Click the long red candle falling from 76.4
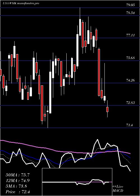140x196 pixels. click(x=99, y=72)
